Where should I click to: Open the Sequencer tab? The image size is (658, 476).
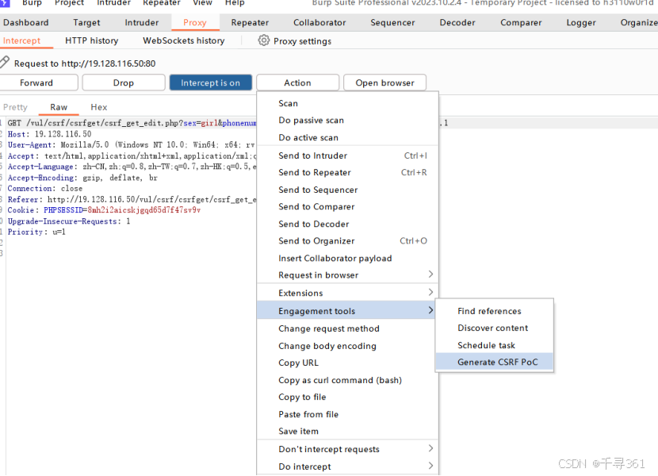click(x=392, y=22)
